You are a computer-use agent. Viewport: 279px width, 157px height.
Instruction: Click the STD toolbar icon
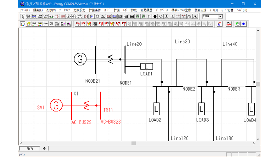[x=23, y=24]
